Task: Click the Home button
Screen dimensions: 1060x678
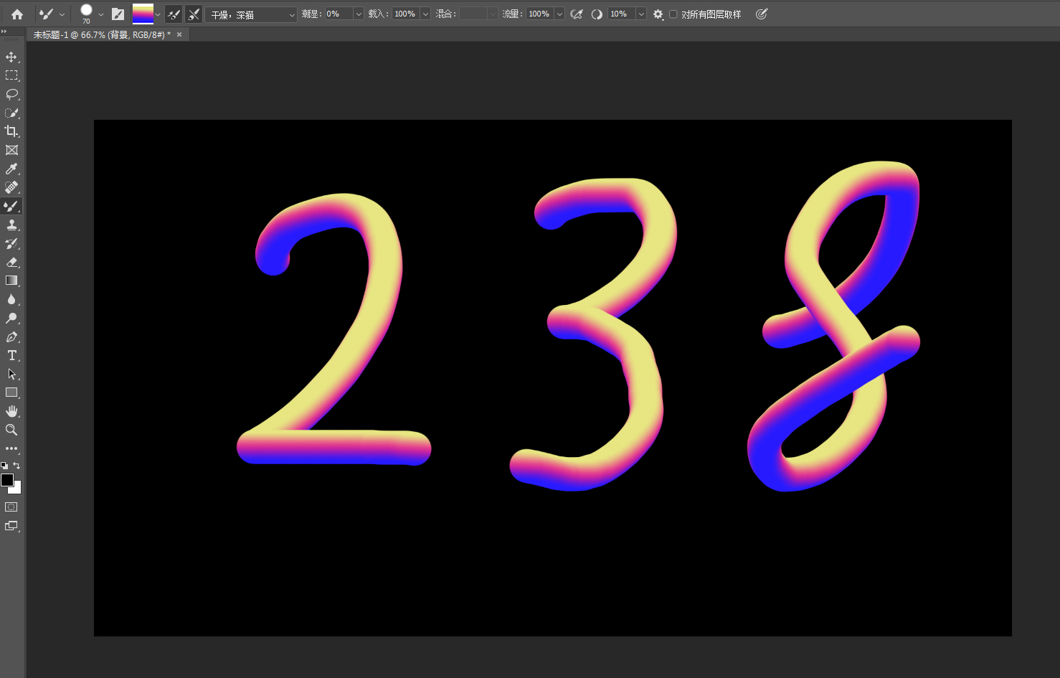Action: [17, 14]
